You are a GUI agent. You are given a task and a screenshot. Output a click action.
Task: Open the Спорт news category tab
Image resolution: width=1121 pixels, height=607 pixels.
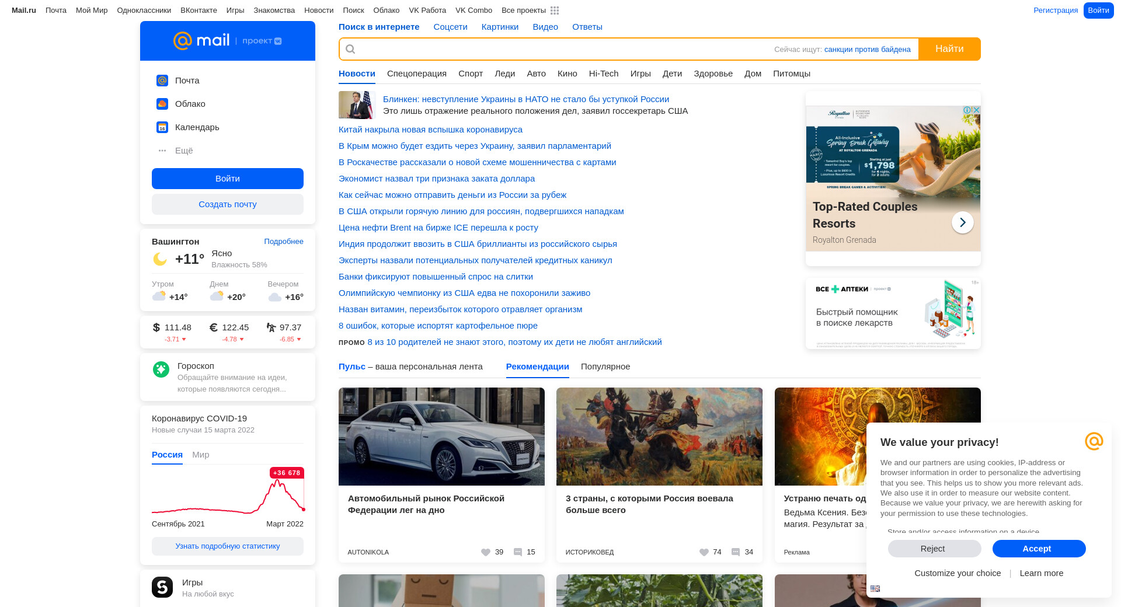click(x=470, y=74)
